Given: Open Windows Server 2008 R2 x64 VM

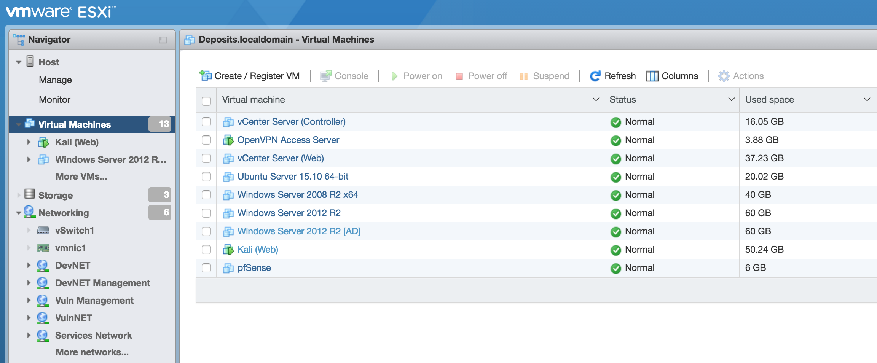Looking at the screenshot, I should pyautogui.click(x=297, y=195).
